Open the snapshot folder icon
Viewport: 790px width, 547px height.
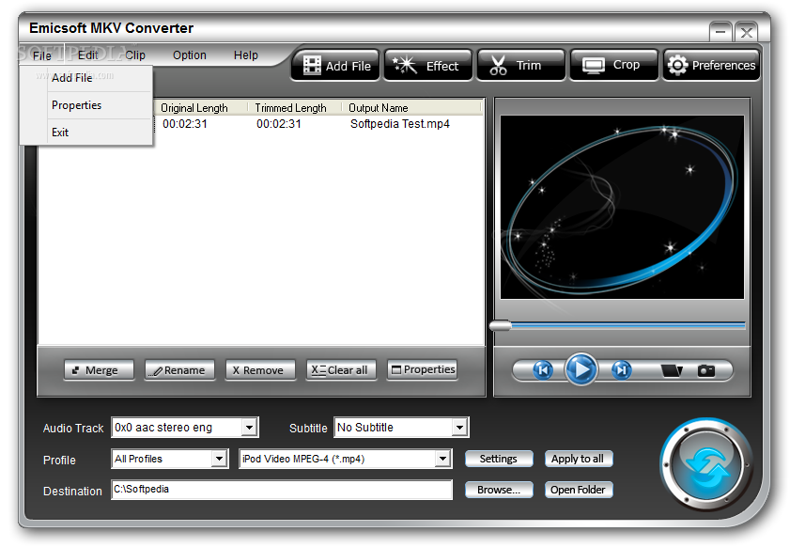672,371
